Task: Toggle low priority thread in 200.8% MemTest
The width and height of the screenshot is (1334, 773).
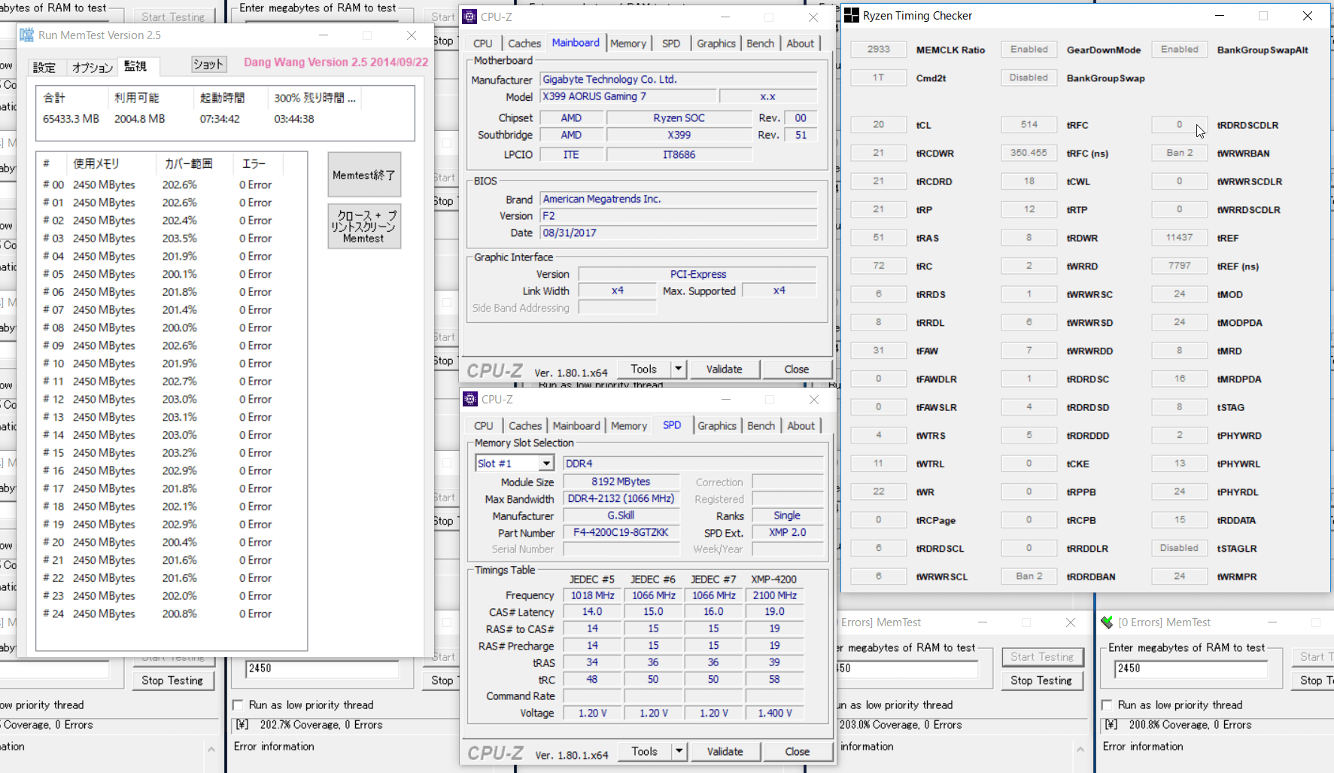Action: point(1107,705)
